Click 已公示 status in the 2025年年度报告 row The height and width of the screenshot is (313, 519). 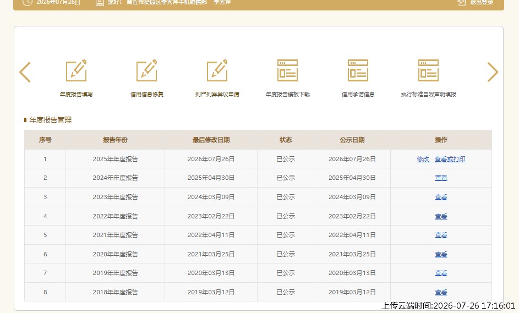click(x=286, y=159)
